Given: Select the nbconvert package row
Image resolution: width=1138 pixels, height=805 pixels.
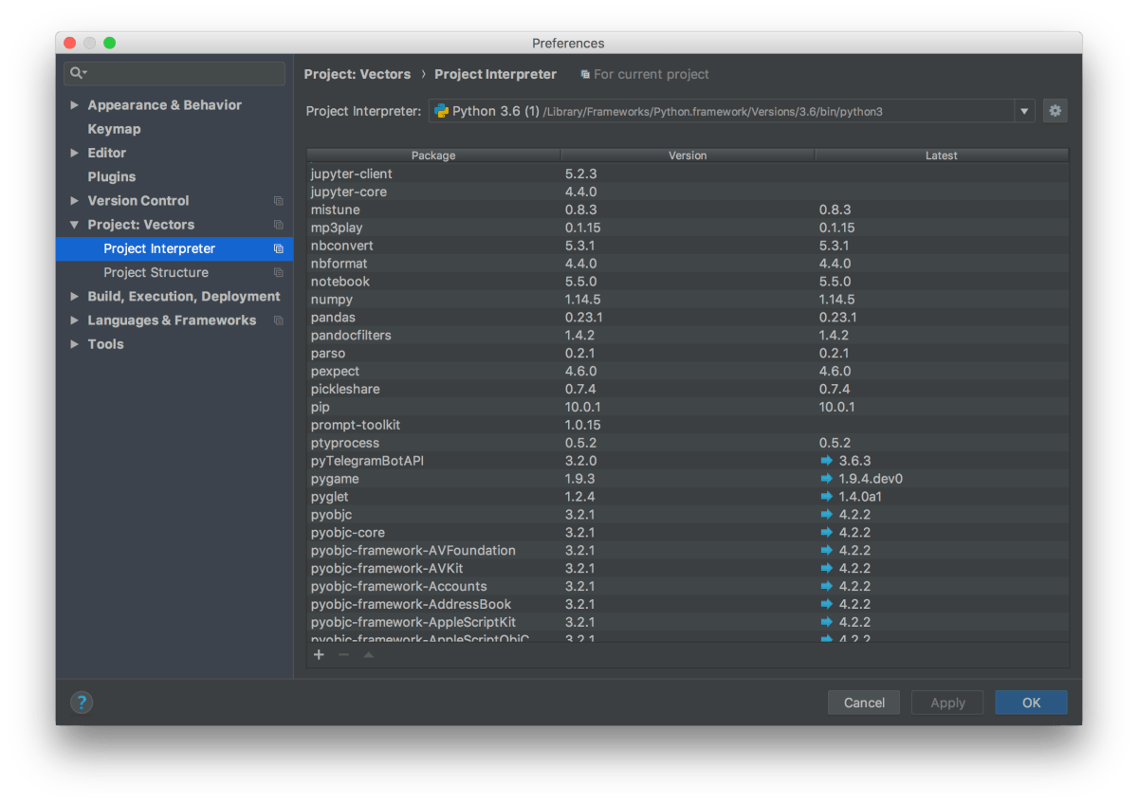Looking at the screenshot, I should 688,246.
